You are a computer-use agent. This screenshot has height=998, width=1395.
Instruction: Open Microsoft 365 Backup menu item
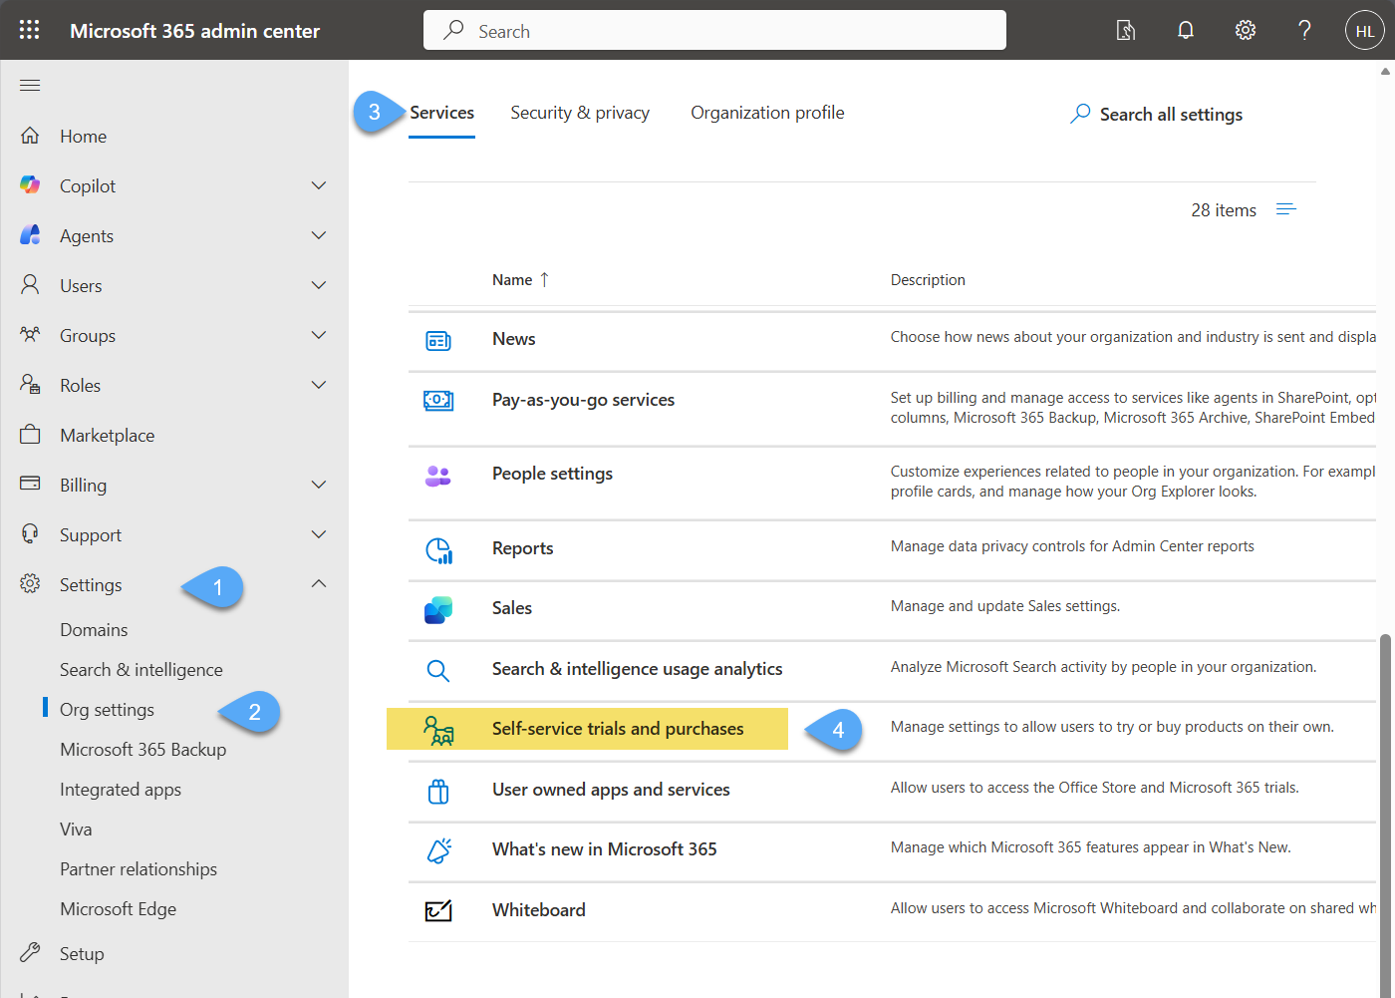(143, 750)
